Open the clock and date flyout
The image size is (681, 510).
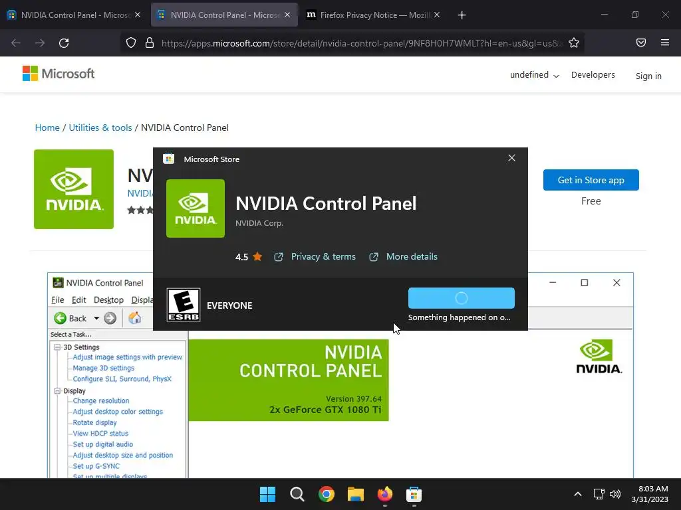[650, 494]
